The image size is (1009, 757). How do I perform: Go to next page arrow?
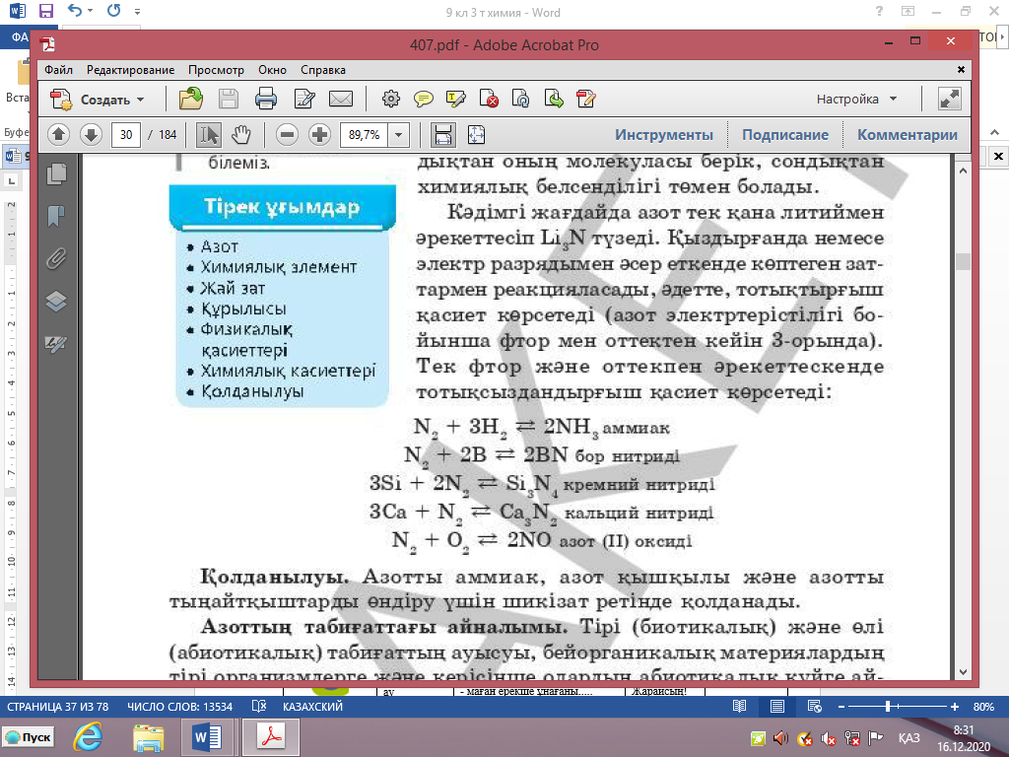(90, 135)
